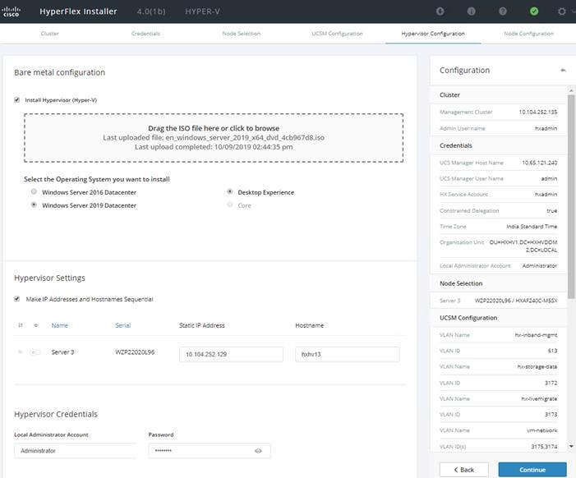The width and height of the screenshot is (576, 478).
Task: Click the UCS Manager Host Name 10.65.121.240
Action: (x=540, y=163)
